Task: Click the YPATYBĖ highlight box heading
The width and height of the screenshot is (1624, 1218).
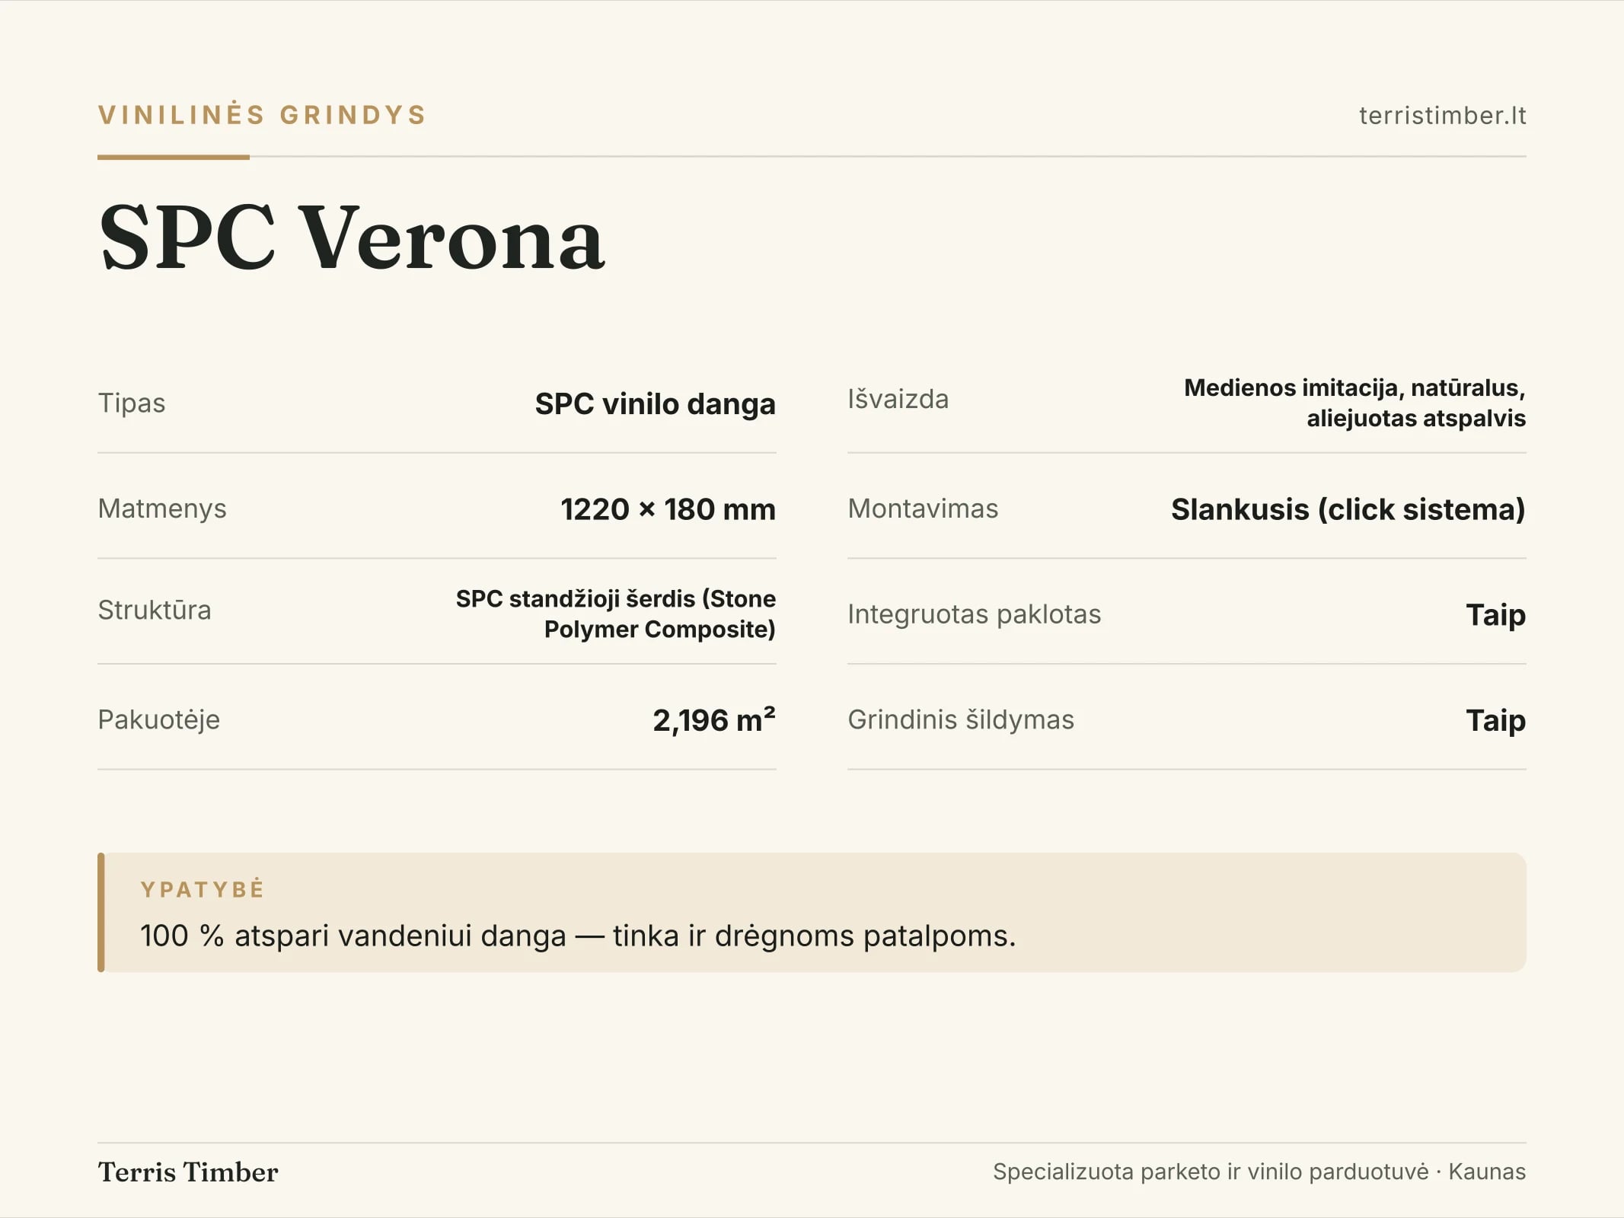Action: tap(203, 889)
